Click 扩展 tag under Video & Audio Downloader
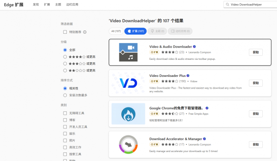Viewport: 277px width, 161px height. (x=154, y=52)
